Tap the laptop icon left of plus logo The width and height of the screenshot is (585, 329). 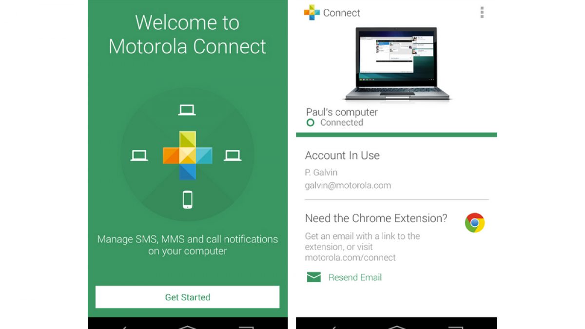139,155
